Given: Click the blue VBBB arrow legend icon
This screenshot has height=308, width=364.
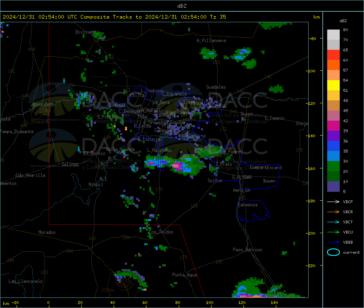Looking at the screenshot, I should click(333, 242).
